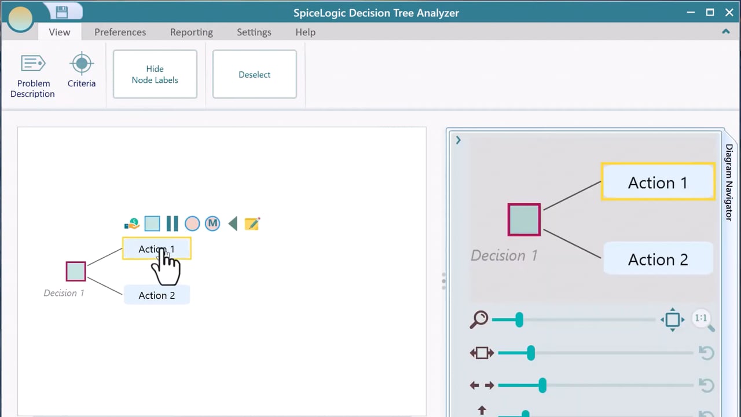Image resolution: width=741 pixels, height=417 pixels.
Task: Select the Action 1 node in the diagram
Action: pyautogui.click(x=157, y=249)
